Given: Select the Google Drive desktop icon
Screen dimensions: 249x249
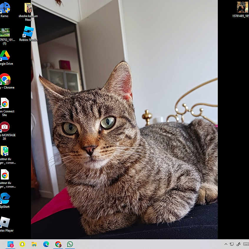Looking at the screenshot, I should tap(5, 56).
